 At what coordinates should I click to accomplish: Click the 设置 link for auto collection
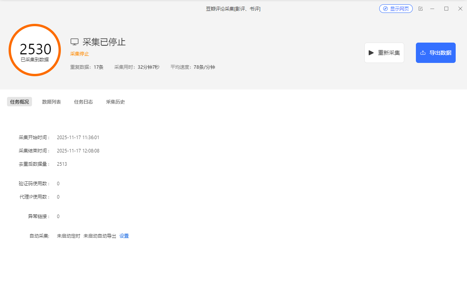pos(124,236)
